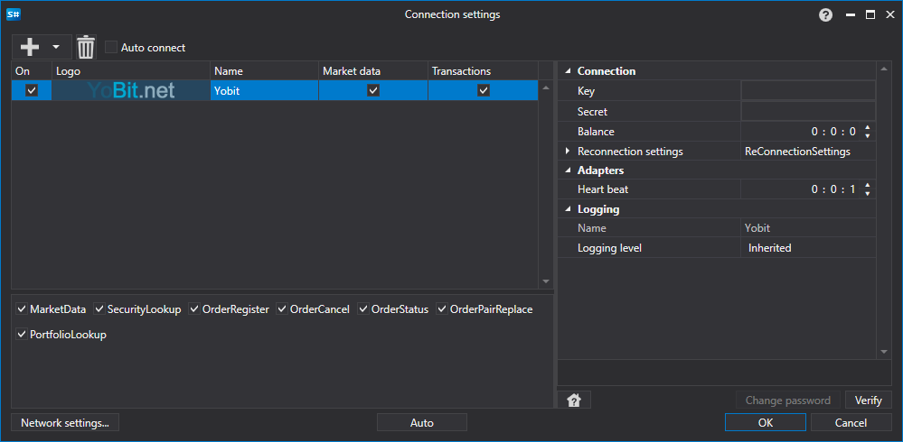Click the Yobit logging name value
903x442 pixels.
point(757,228)
